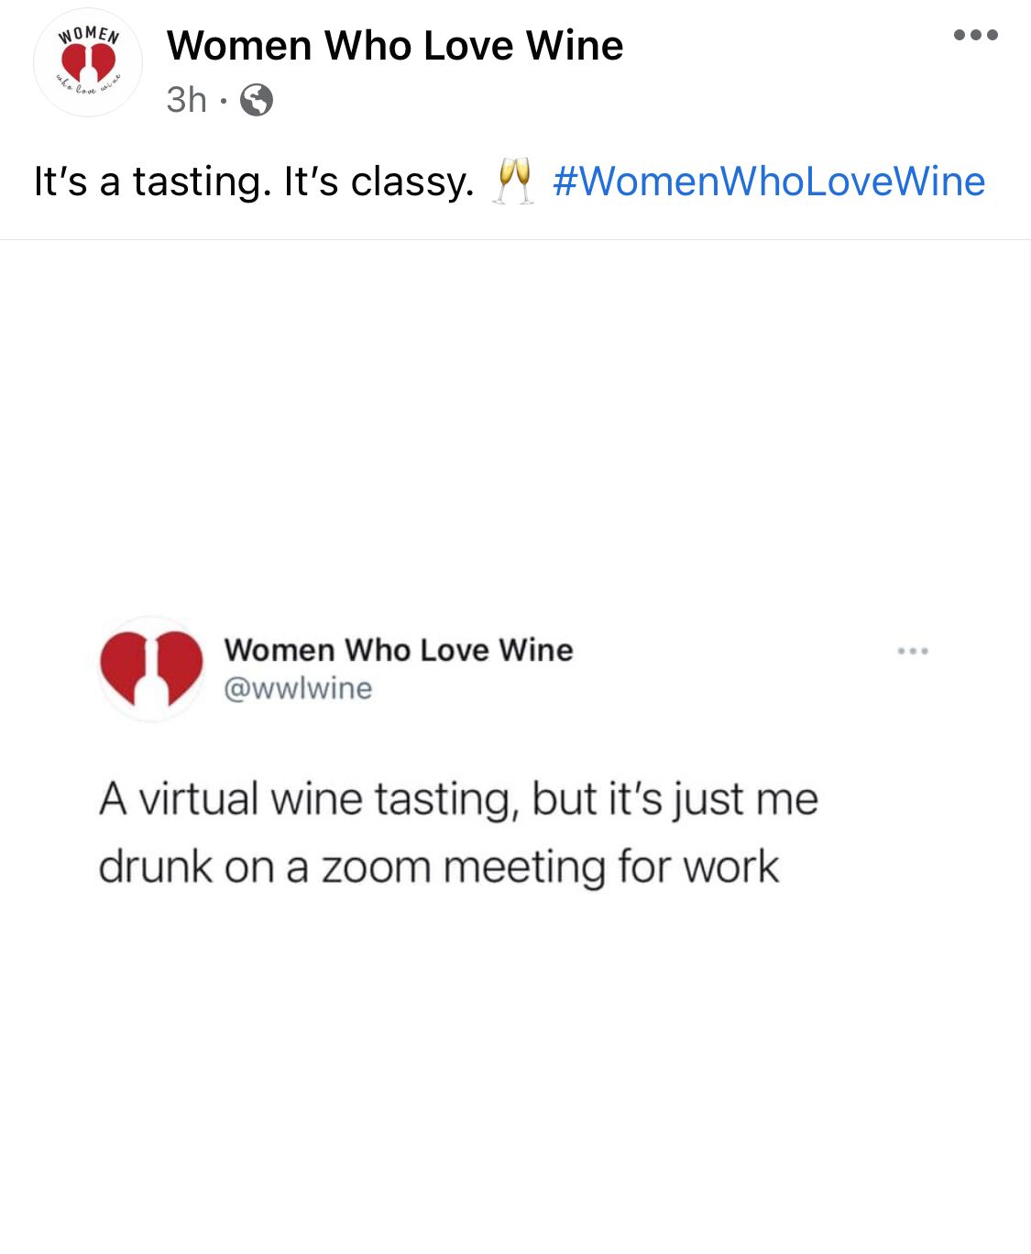Viewport: 1031px width, 1254px height.
Task: Open the Women Who Love Wine page name
Action: point(395,45)
